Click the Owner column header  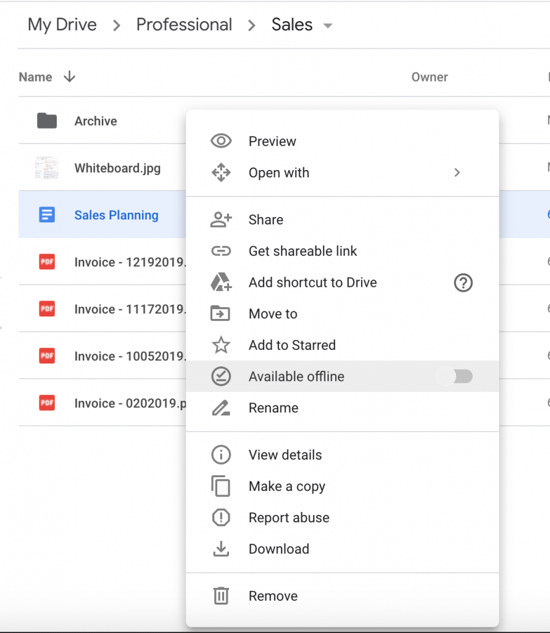[x=430, y=77]
